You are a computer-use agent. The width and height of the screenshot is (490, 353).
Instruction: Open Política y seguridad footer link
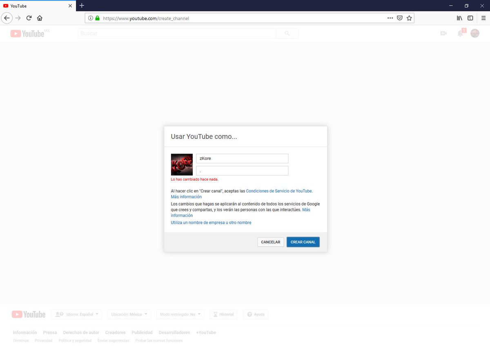click(75, 340)
